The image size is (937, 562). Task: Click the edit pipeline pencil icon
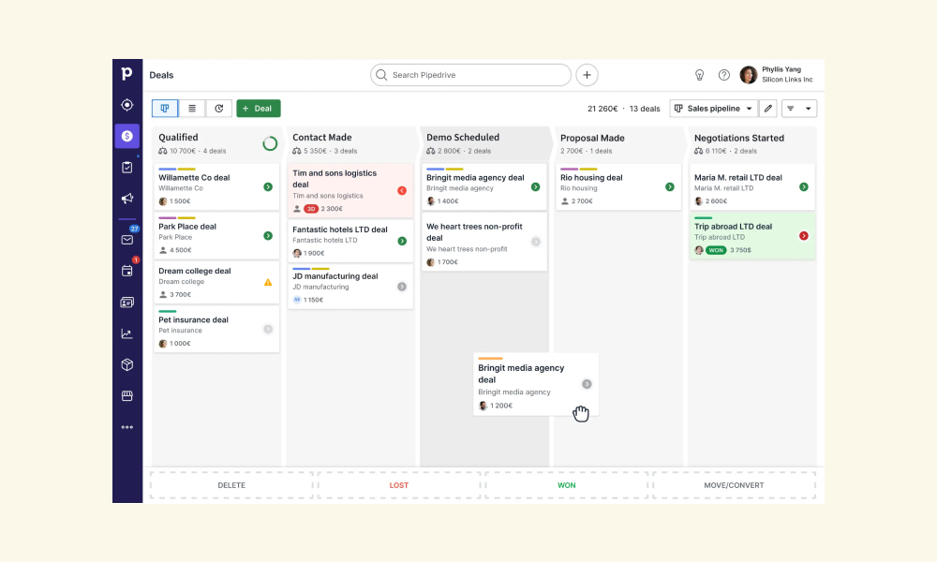coord(768,108)
